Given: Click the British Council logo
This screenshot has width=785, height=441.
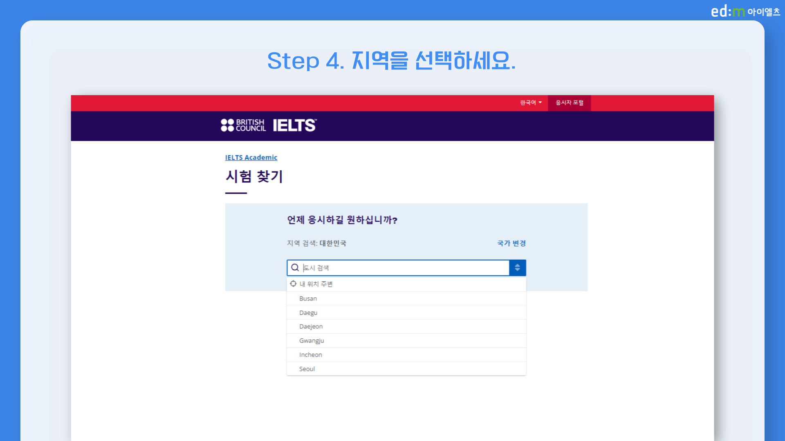Looking at the screenshot, I should (x=243, y=125).
